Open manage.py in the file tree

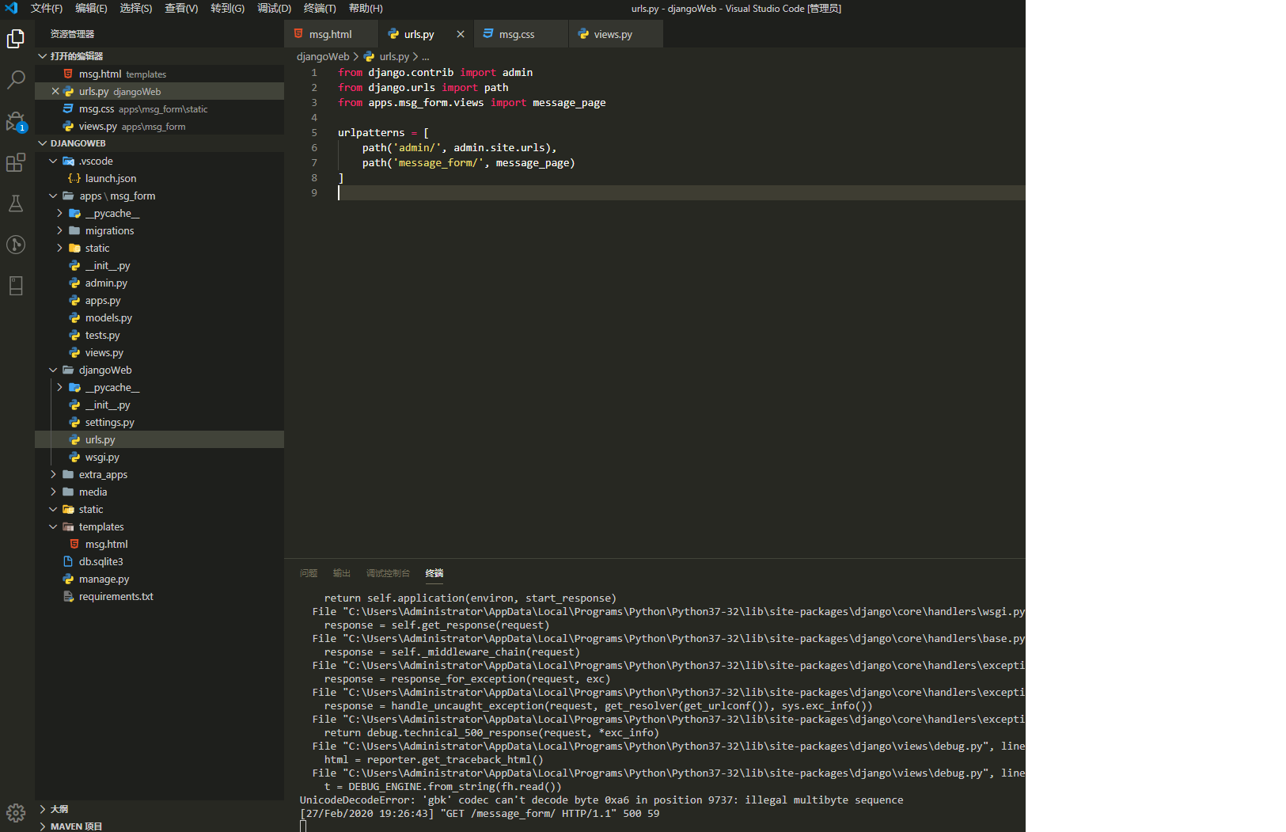[x=159, y=579]
